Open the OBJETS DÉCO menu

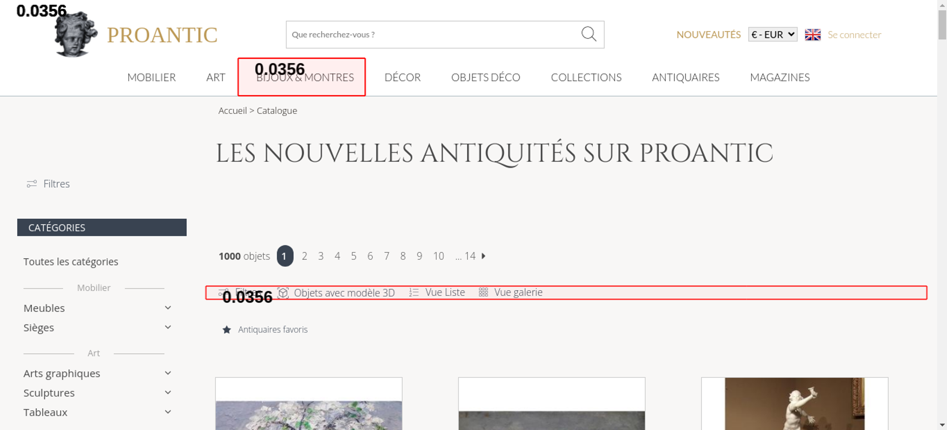point(486,77)
